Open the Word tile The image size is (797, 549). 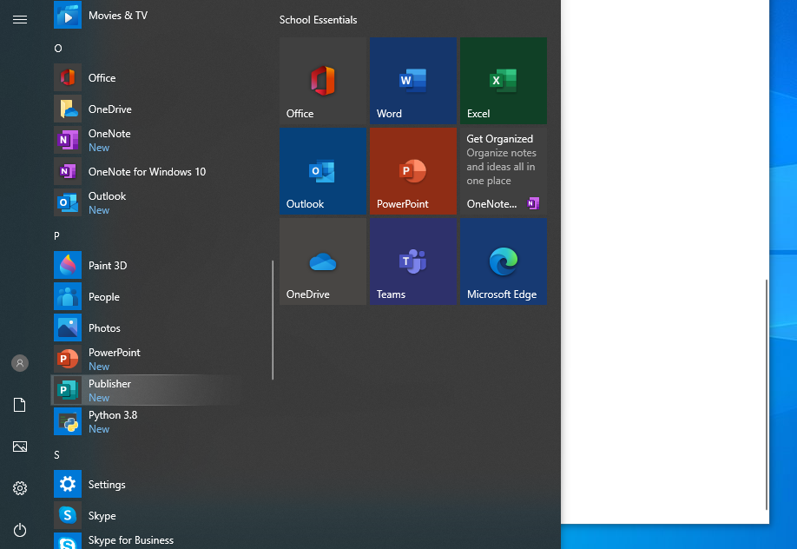click(413, 81)
